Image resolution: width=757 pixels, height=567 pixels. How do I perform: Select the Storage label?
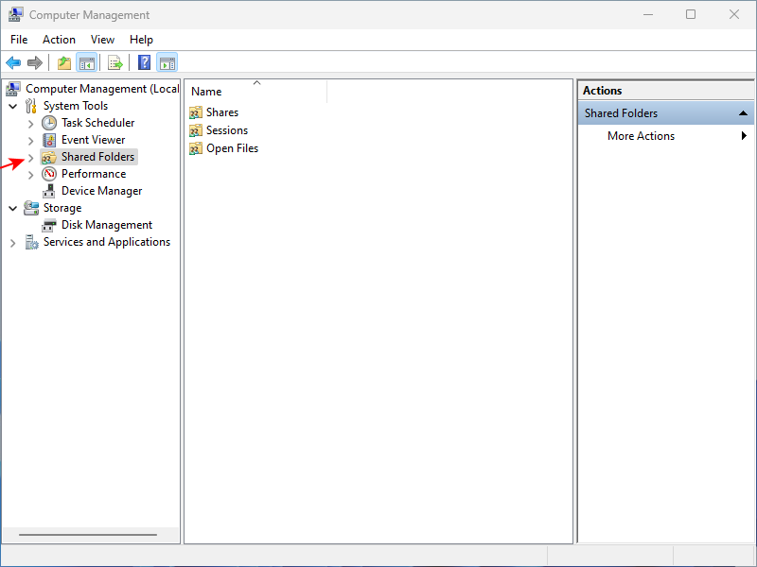(62, 208)
